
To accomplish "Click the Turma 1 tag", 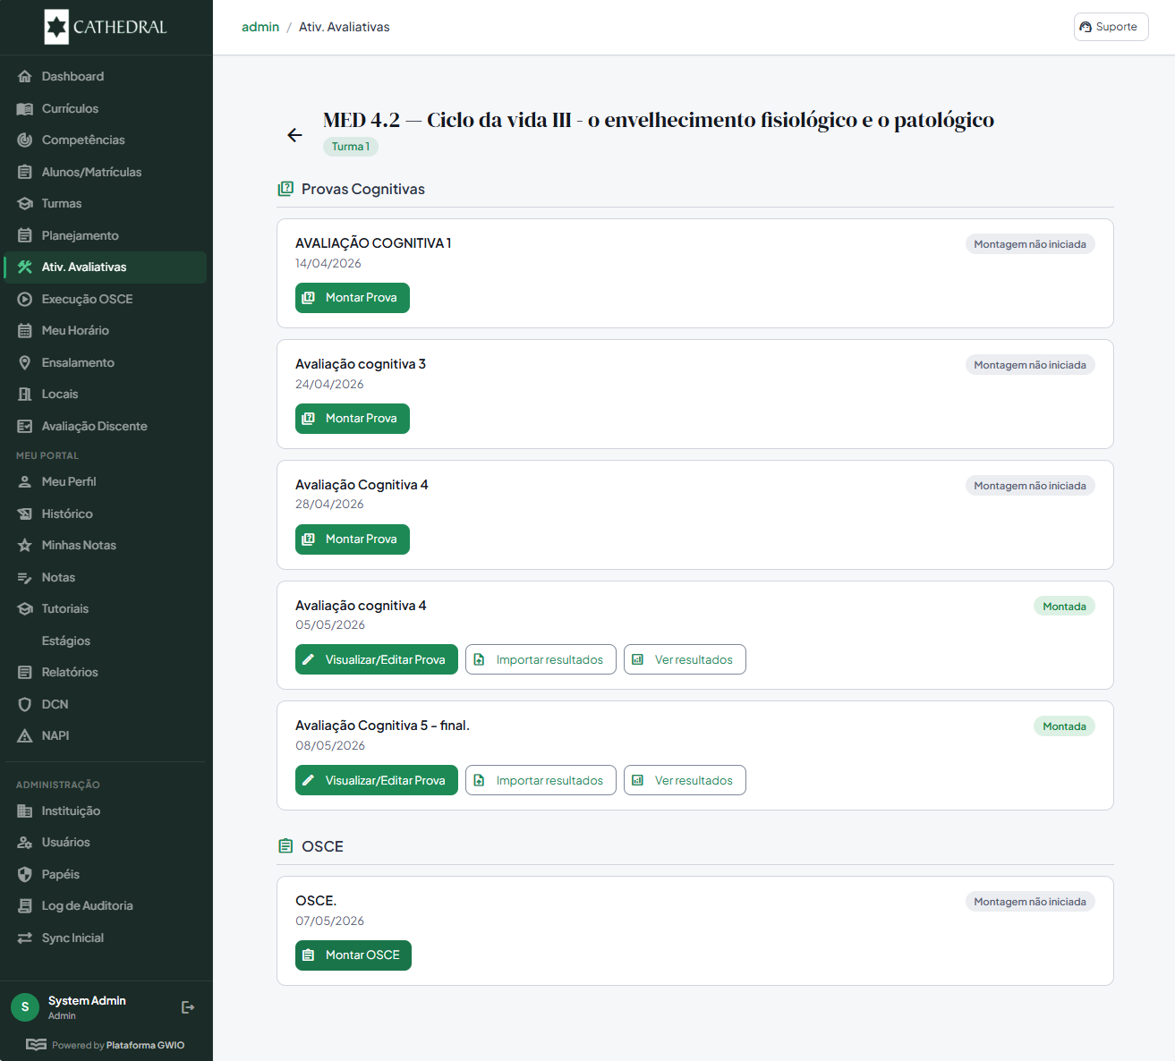I will coord(351,147).
